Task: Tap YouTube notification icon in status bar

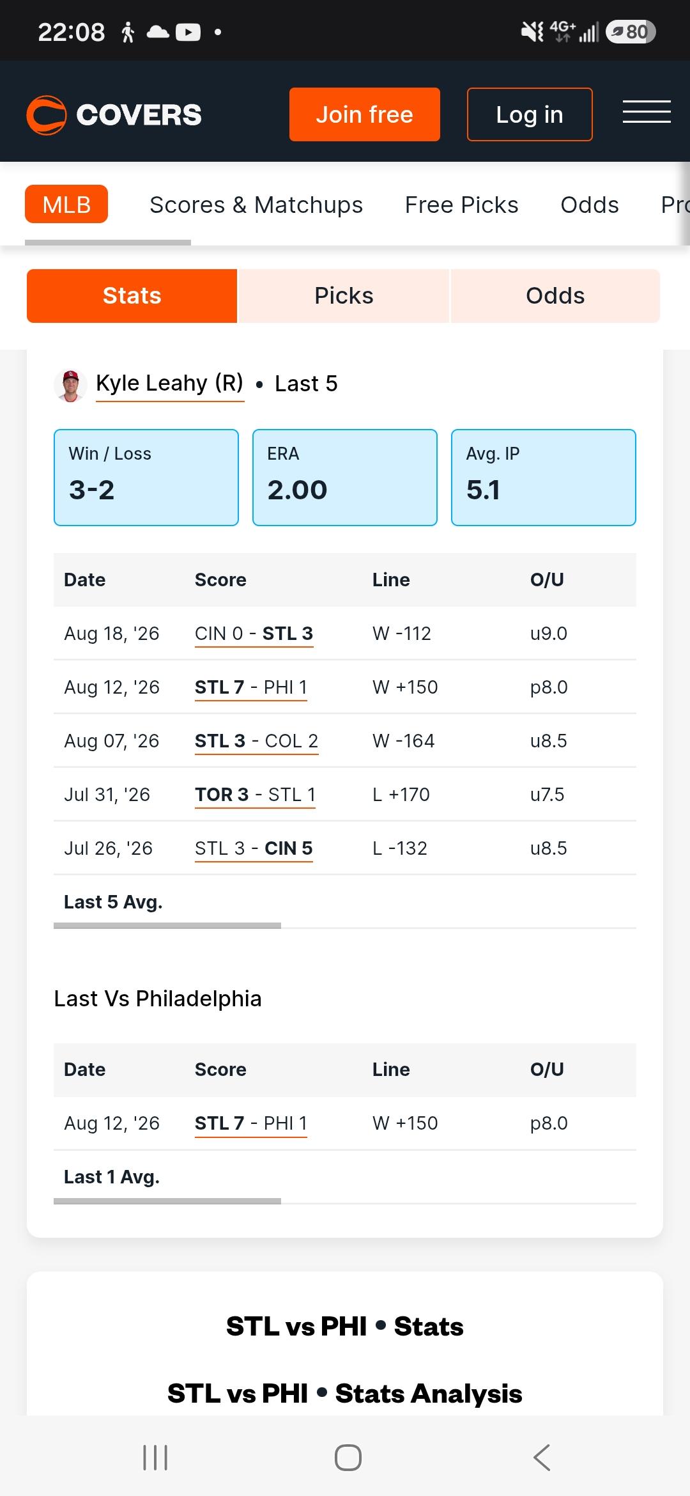Action: coord(188,32)
